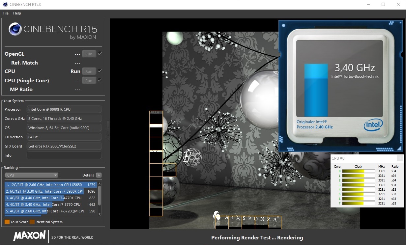The height and width of the screenshot is (245, 406).
Task: Click the Your Score orange swatch
Action: coord(7,222)
